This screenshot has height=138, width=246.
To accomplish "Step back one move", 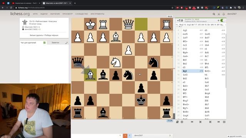I will [200, 122].
